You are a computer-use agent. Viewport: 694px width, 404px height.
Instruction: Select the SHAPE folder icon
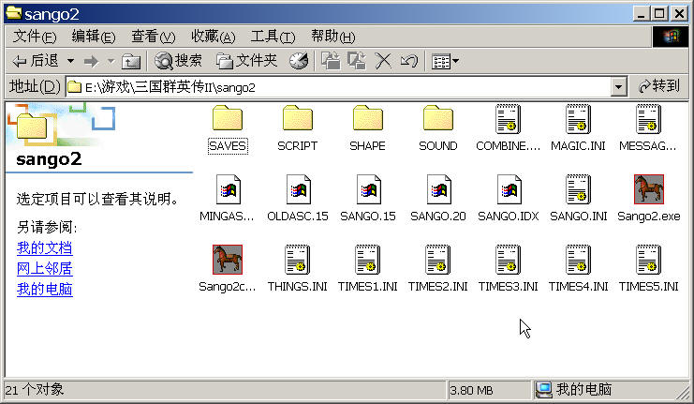click(x=367, y=119)
